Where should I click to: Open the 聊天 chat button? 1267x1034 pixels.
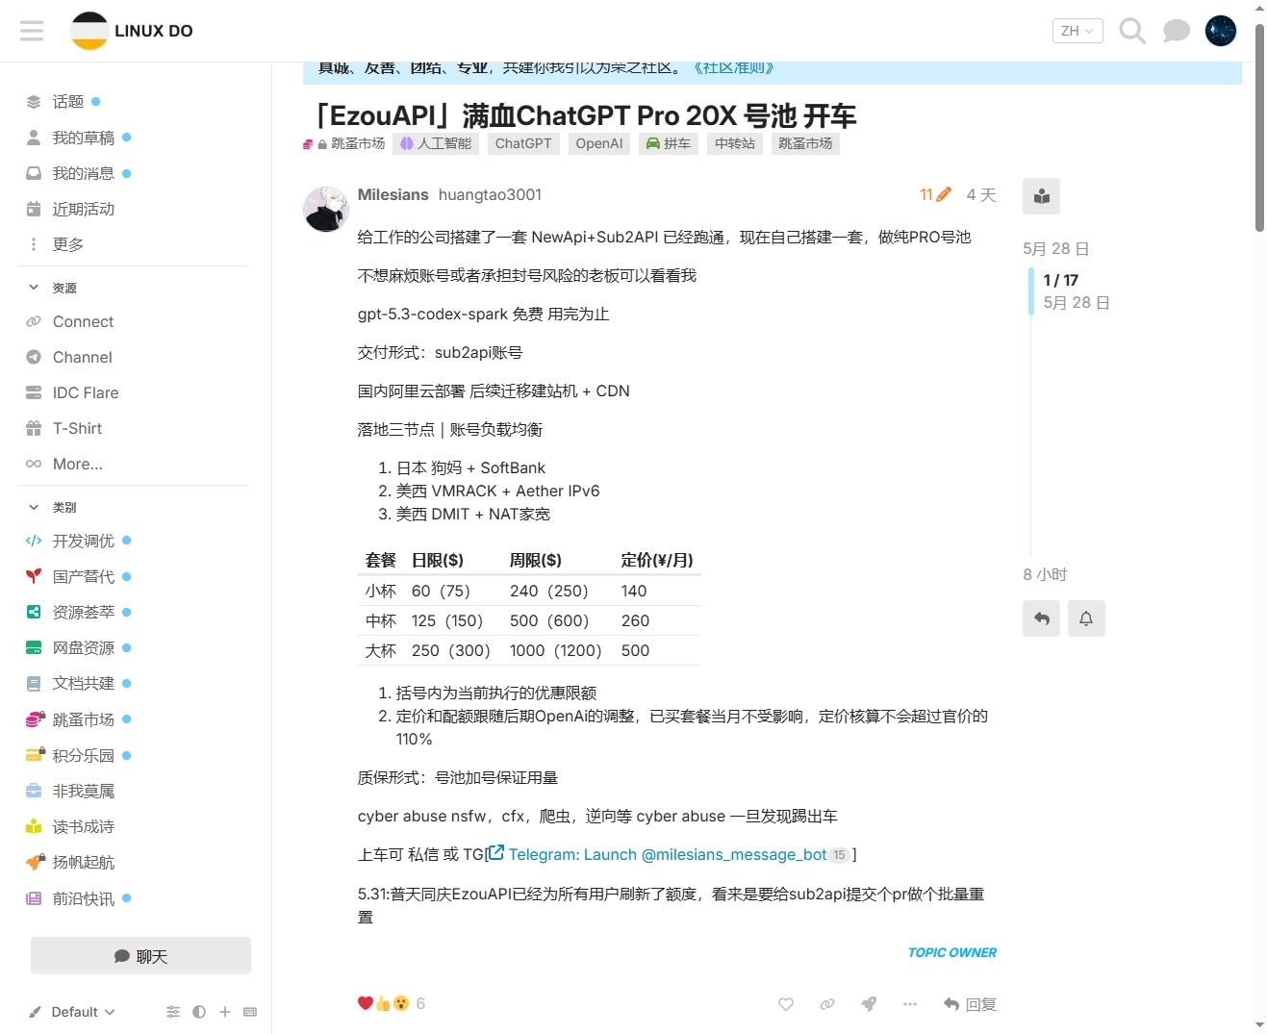(140, 956)
